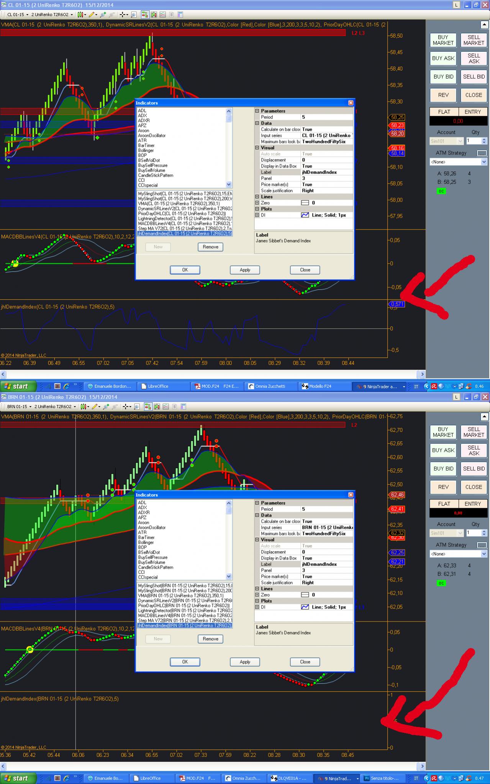Click REV button on CL Chart Trader

(443, 95)
